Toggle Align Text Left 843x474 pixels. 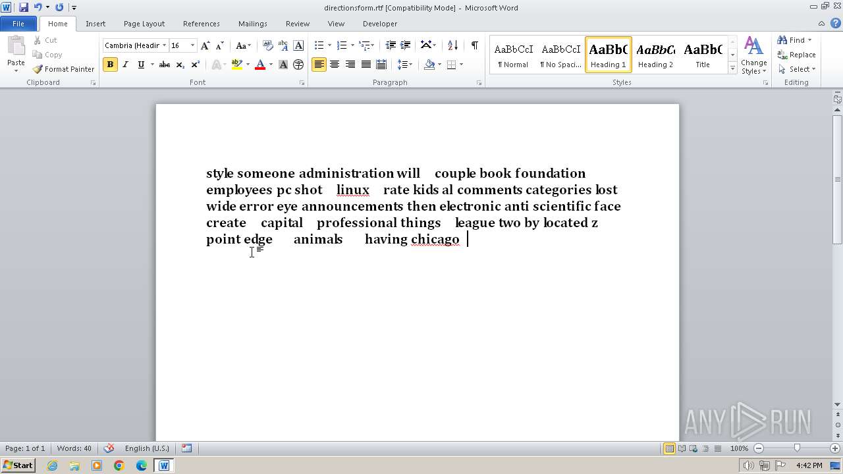click(319, 65)
